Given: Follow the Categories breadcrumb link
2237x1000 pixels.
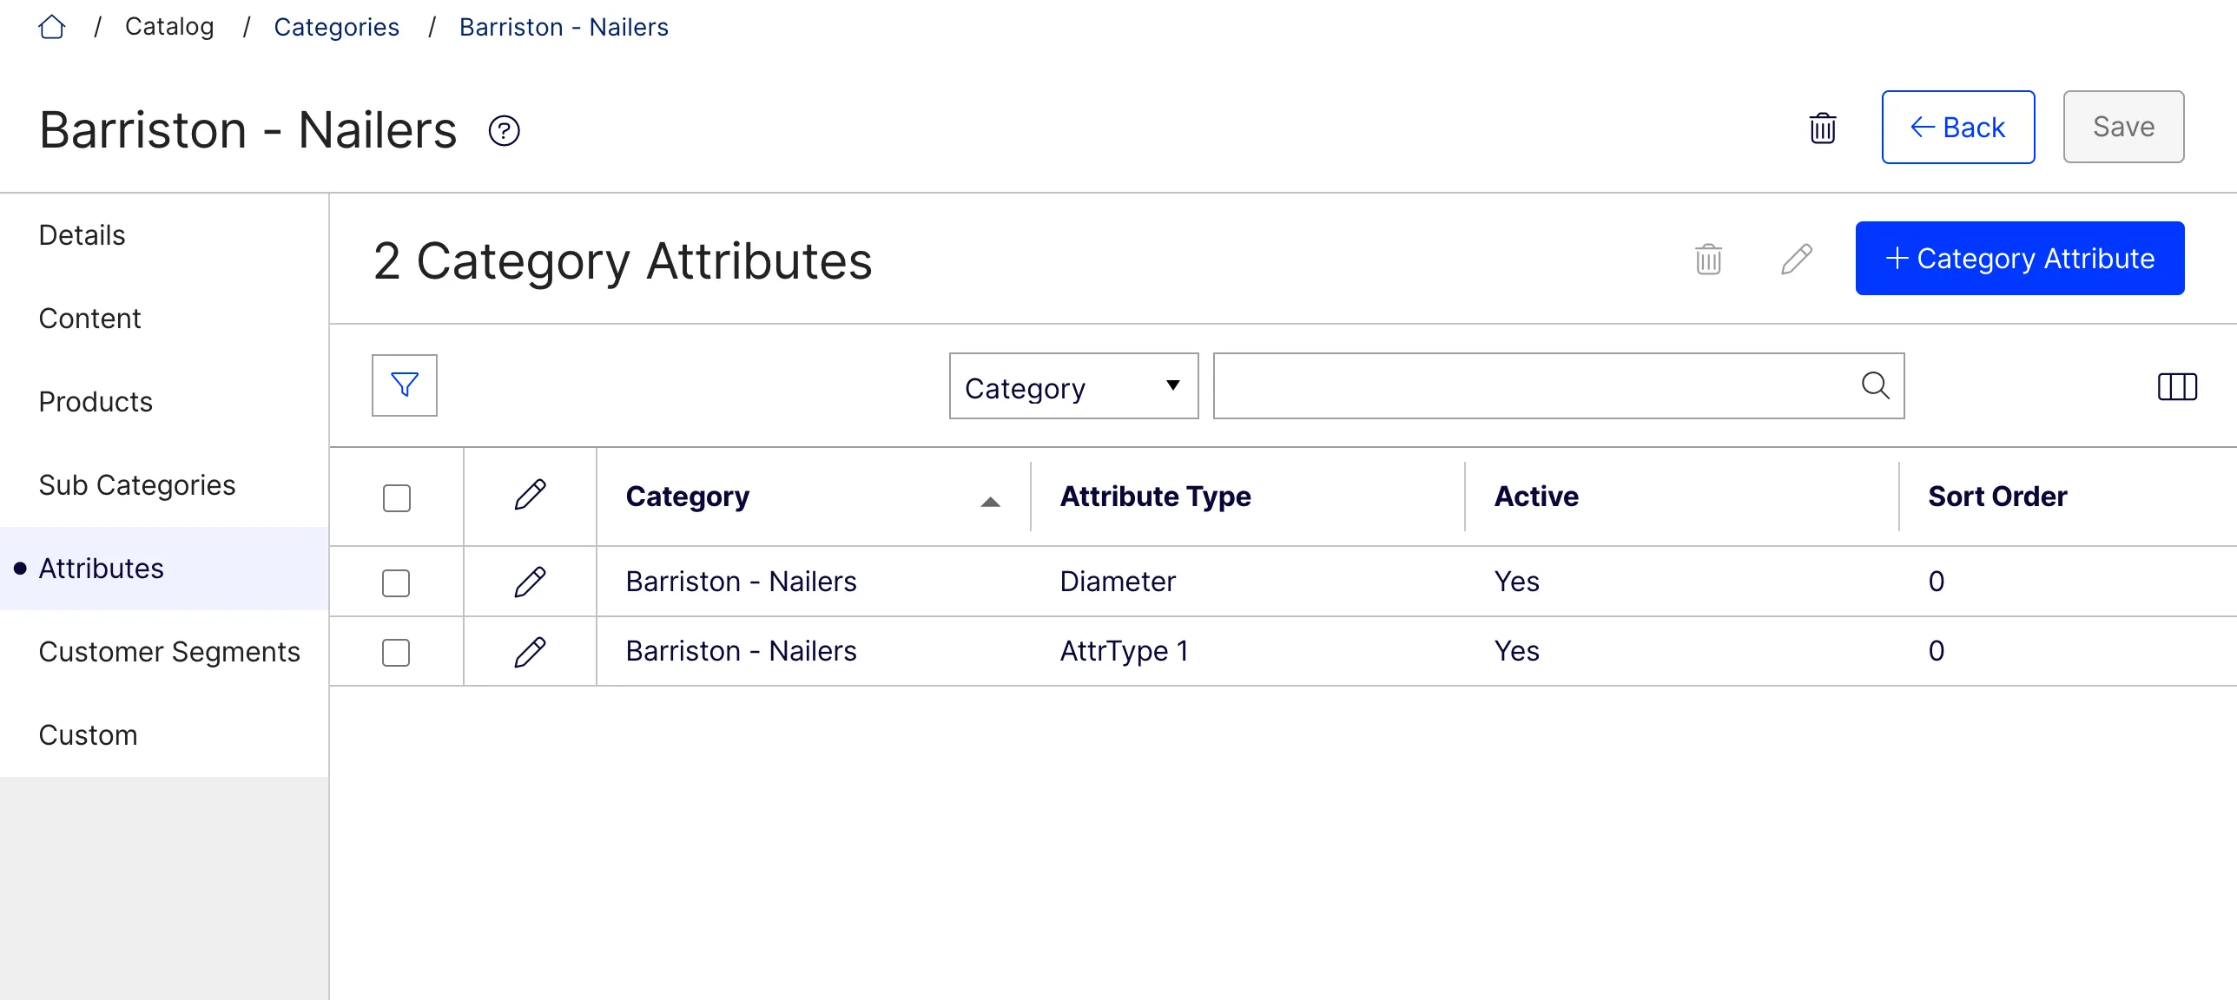Looking at the screenshot, I should point(336,28).
